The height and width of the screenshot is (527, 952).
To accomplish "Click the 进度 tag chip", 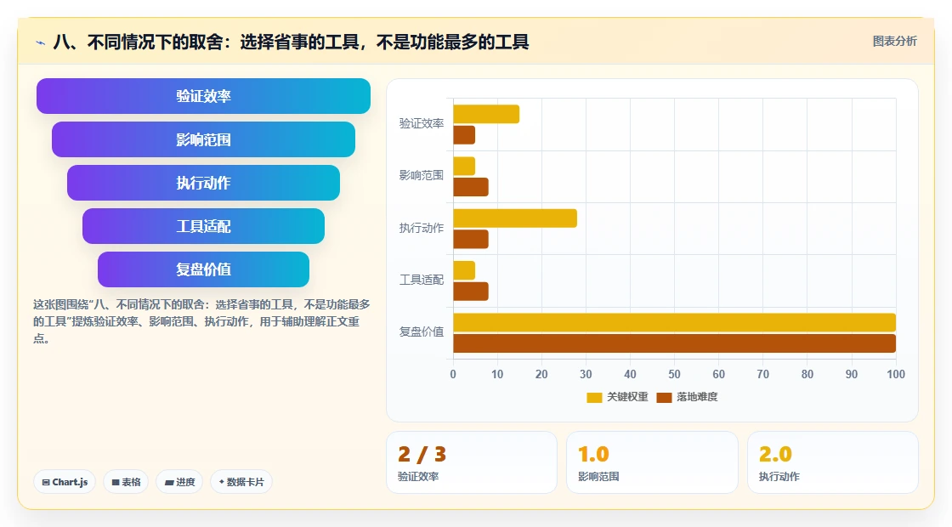I will tap(179, 482).
